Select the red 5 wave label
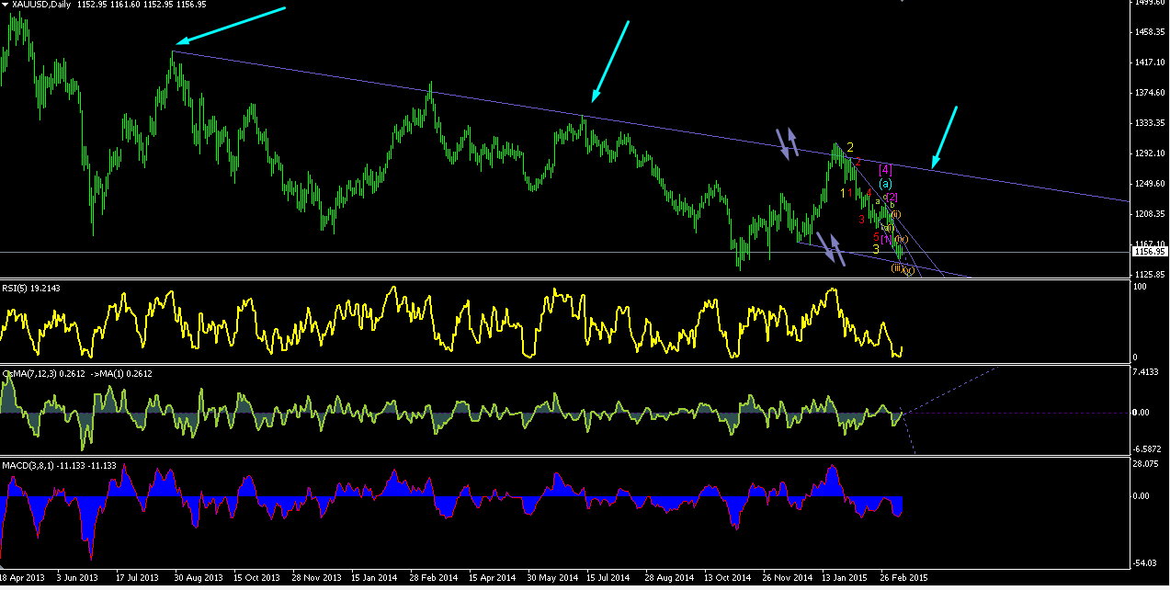The image size is (1170, 590). (876, 237)
